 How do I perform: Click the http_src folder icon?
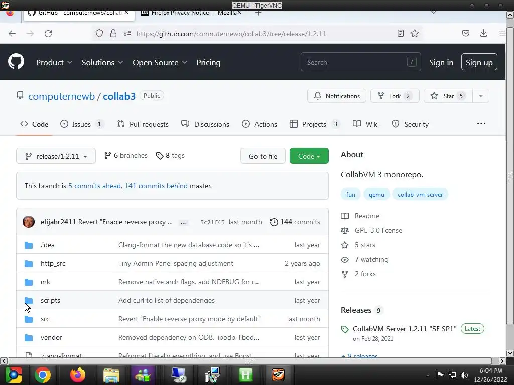pyautogui.click(x=29, y=264)
